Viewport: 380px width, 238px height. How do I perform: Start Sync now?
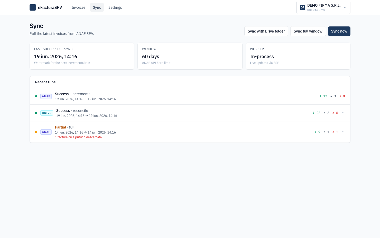(x=339, y=31)
